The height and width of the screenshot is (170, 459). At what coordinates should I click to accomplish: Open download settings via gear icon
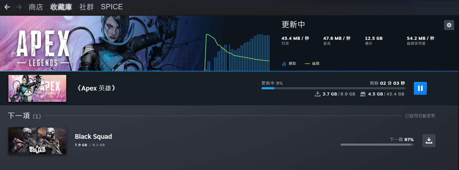point(449,25)
